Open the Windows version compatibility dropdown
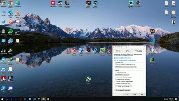 (x=126, y=67)
